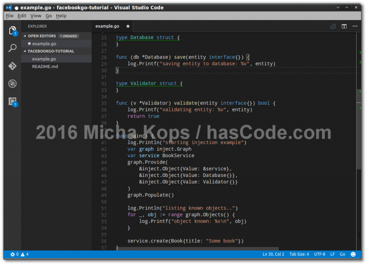Open the feedback smiley in the status bar
This screenshot has height=265, width=367.
coord(353,254)
